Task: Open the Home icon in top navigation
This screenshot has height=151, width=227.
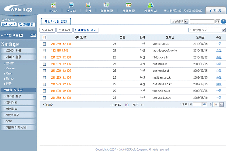Action: pos(53,5)
